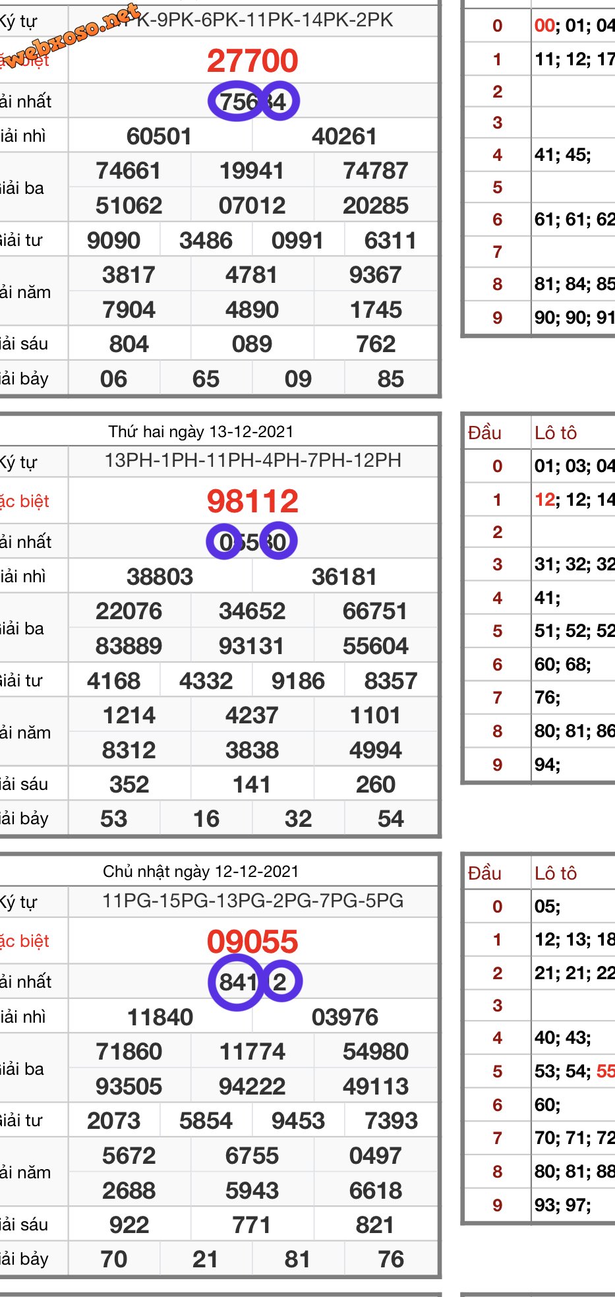Viewport: 615px width, 1297px height.
Task: Click the number 8357
Action: pos(390,681)
